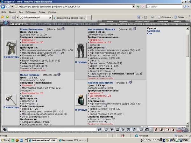
Task: Move Королевский Шлем в сундук
Action: (x=81, y=110)
